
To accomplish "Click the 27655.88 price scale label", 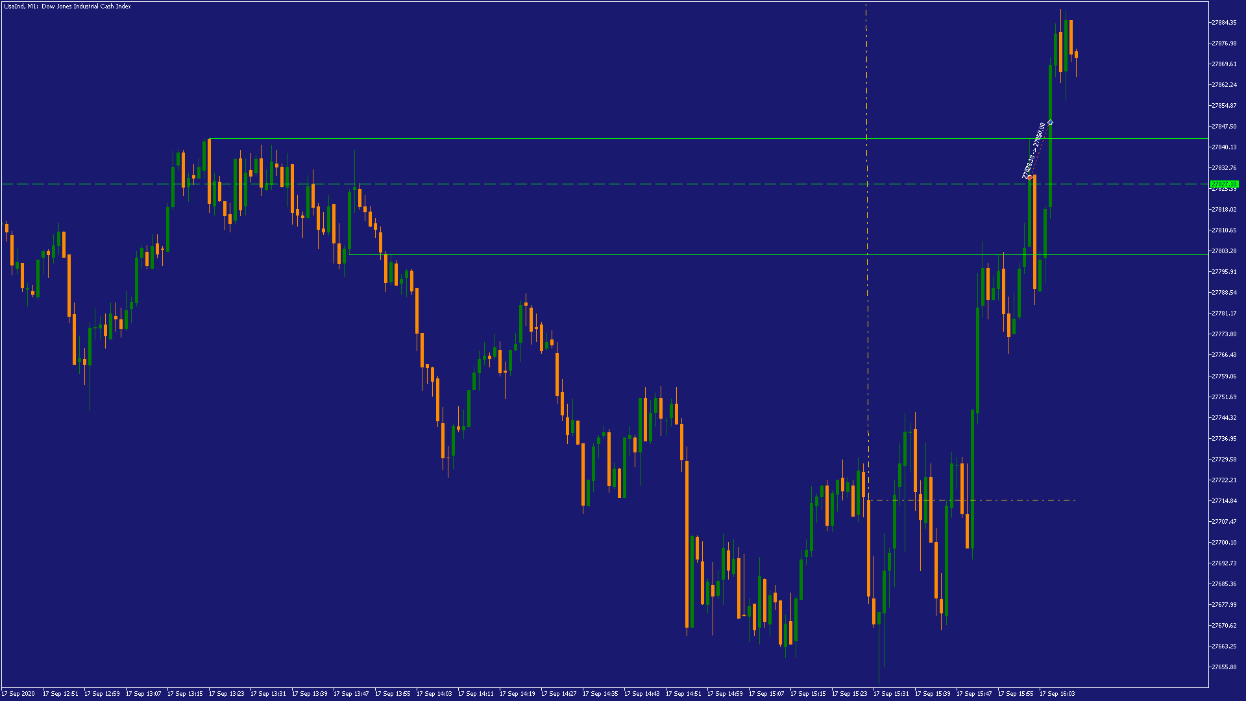I will click(1223, 667).
